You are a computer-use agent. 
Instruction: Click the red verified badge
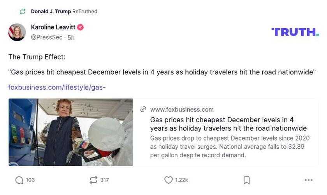[x=81, y=27]
